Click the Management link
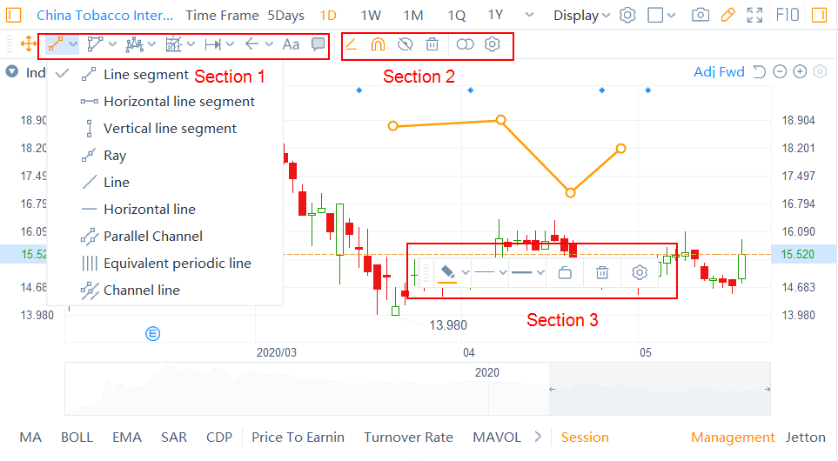838x461 pixels. 733,438
